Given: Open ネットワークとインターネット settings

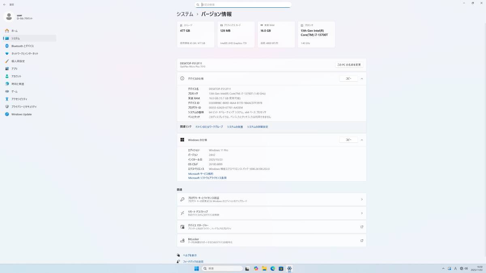Looking at the screenshot, I should click(26, 53).
